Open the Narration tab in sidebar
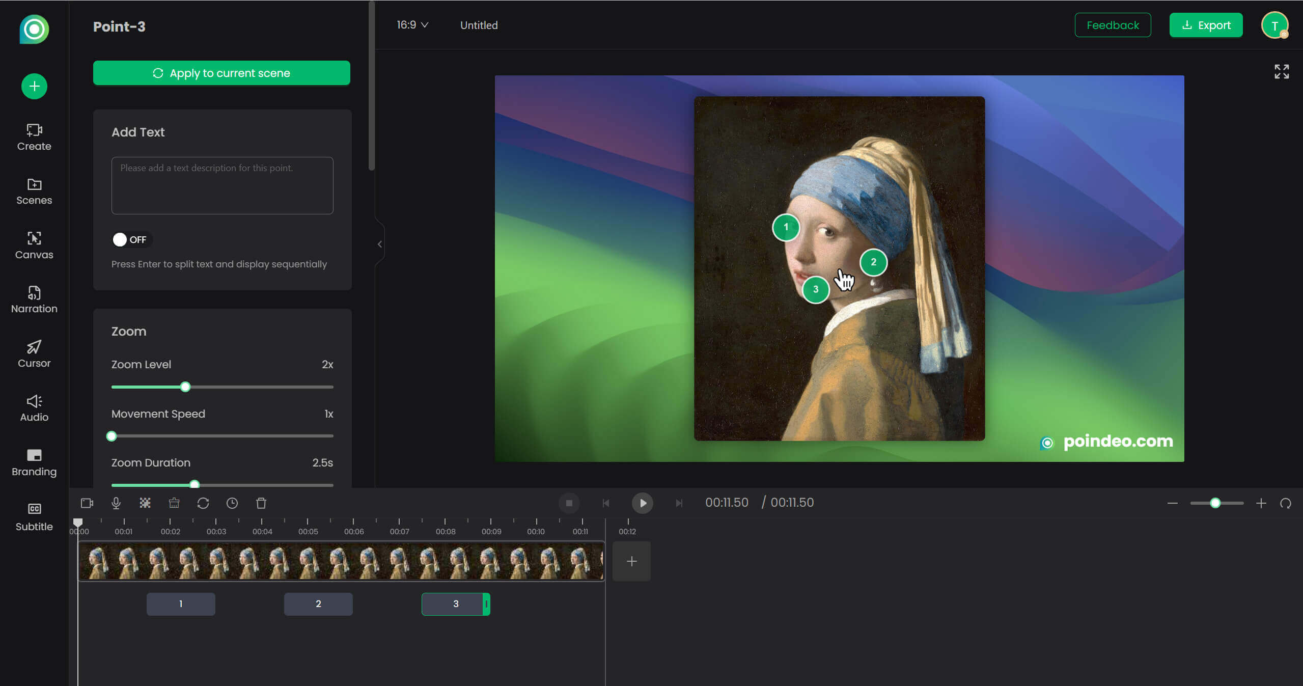Viewport: 1303px width, 686px height. point(34,299)
